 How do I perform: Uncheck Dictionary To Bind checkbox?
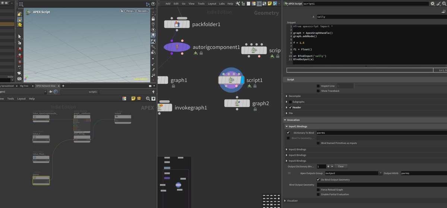pos(288,133)
